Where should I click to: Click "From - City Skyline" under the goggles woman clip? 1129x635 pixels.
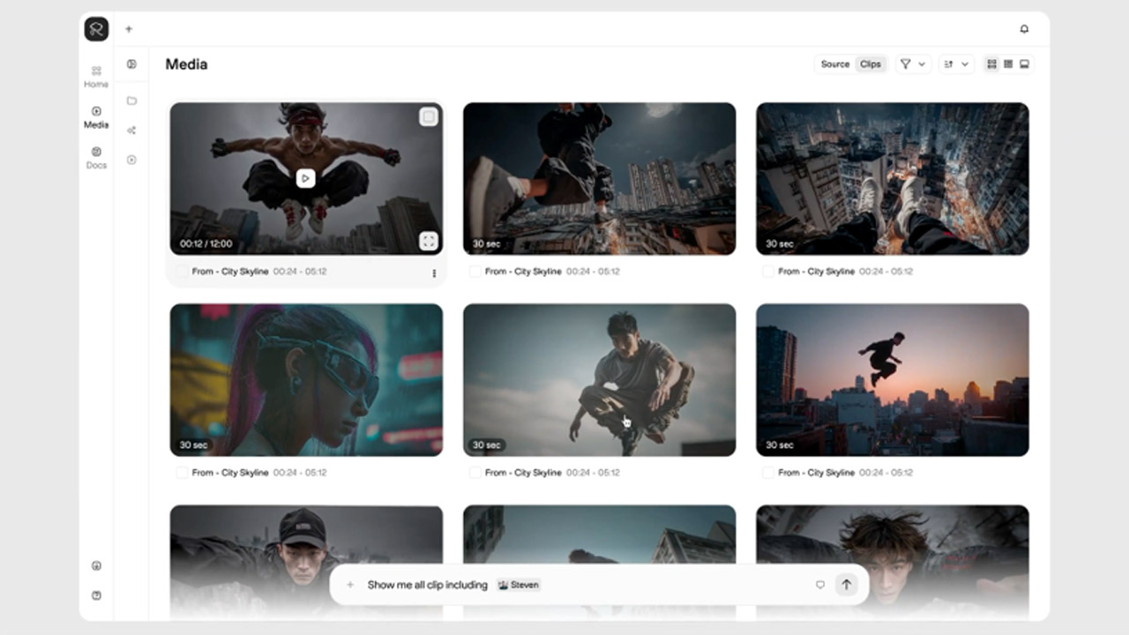[x=230, y=473]
